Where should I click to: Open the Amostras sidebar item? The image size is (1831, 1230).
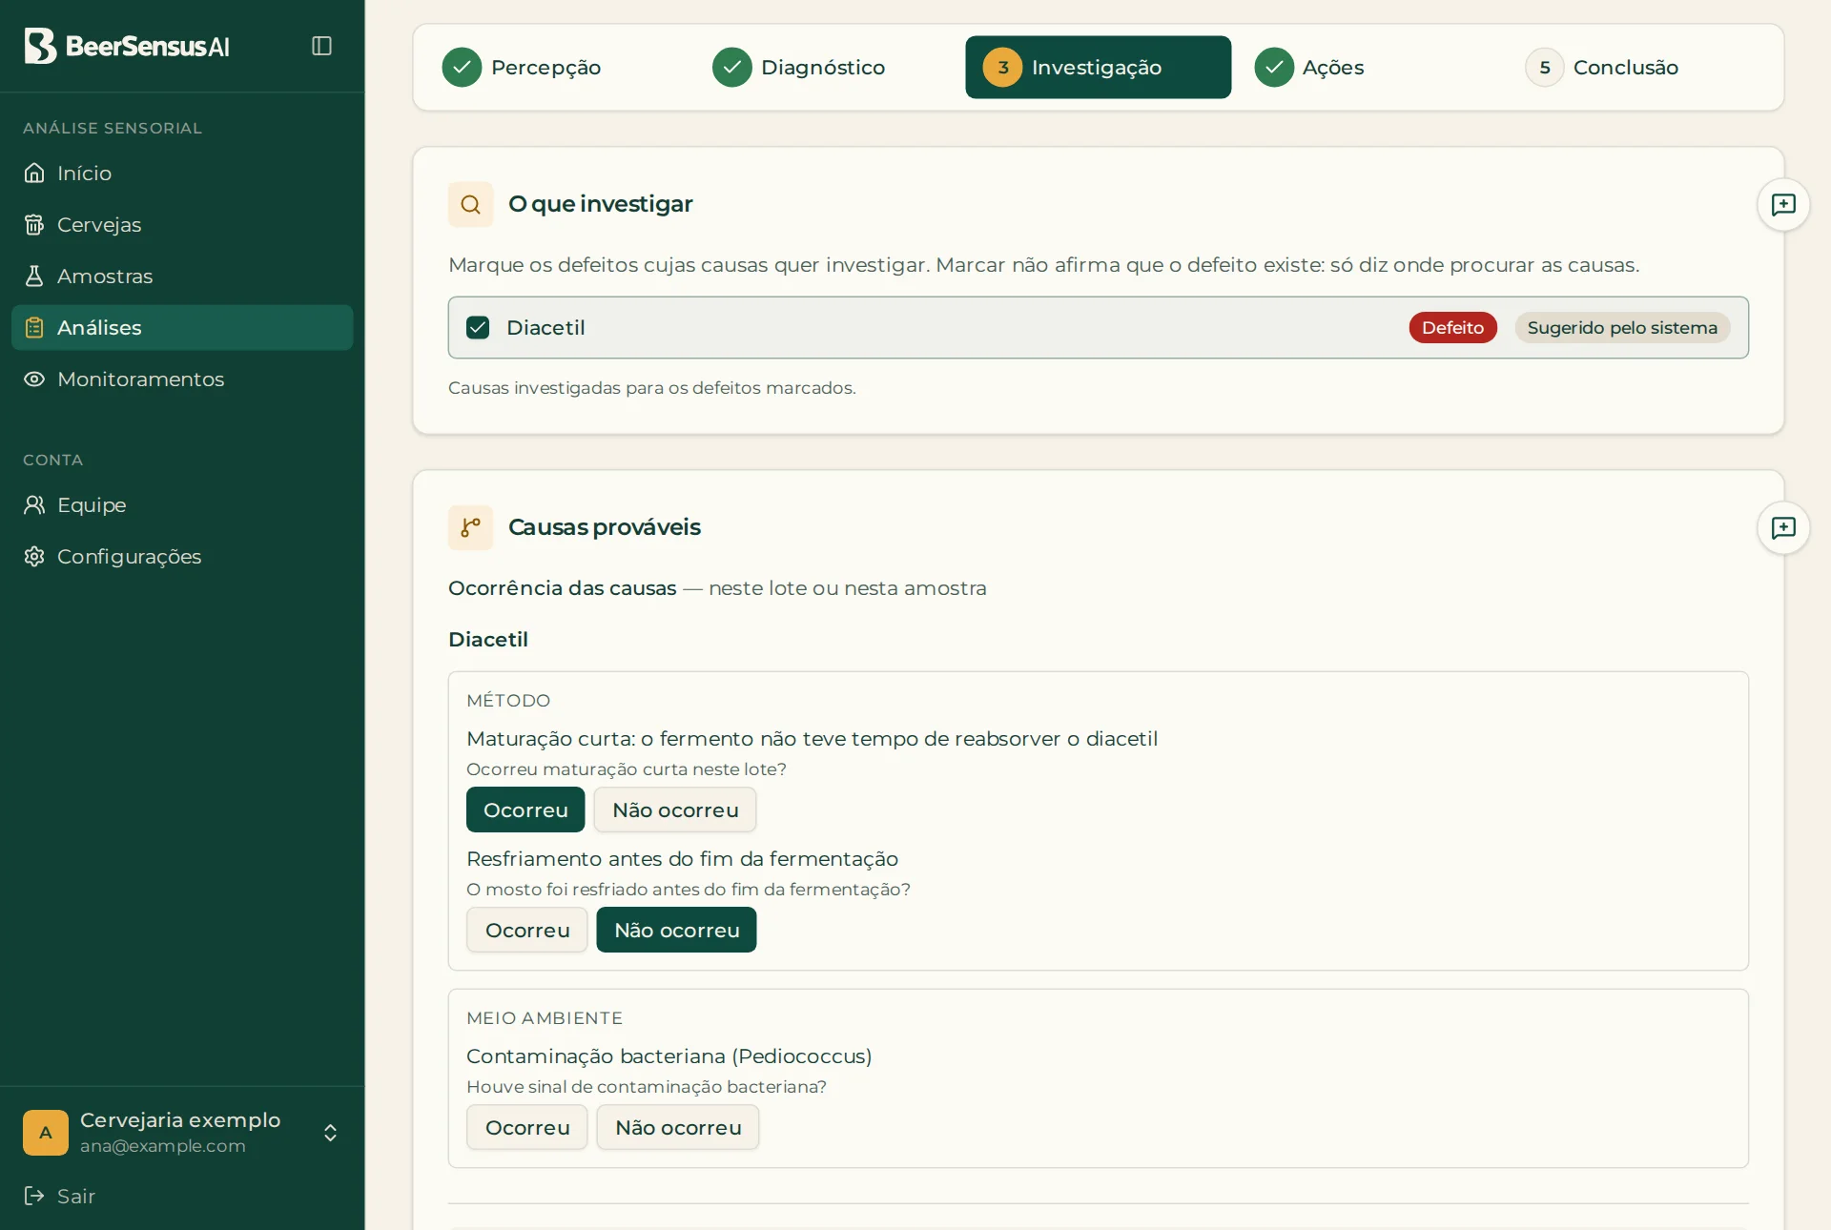[x=182, y=276]
